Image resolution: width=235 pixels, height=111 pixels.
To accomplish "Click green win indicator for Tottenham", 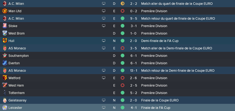I will [x=123, y=93].
